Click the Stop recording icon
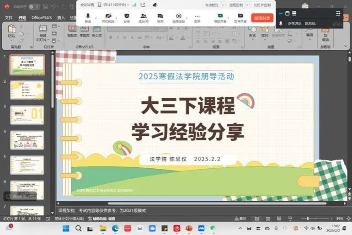The height and width of the screenshot is (235, 352). click(179, 16)
